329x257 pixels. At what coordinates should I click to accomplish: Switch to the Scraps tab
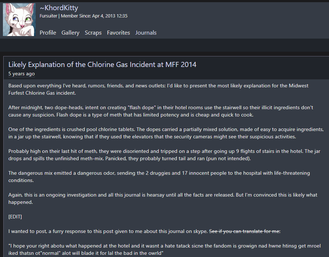click(93, 33)
